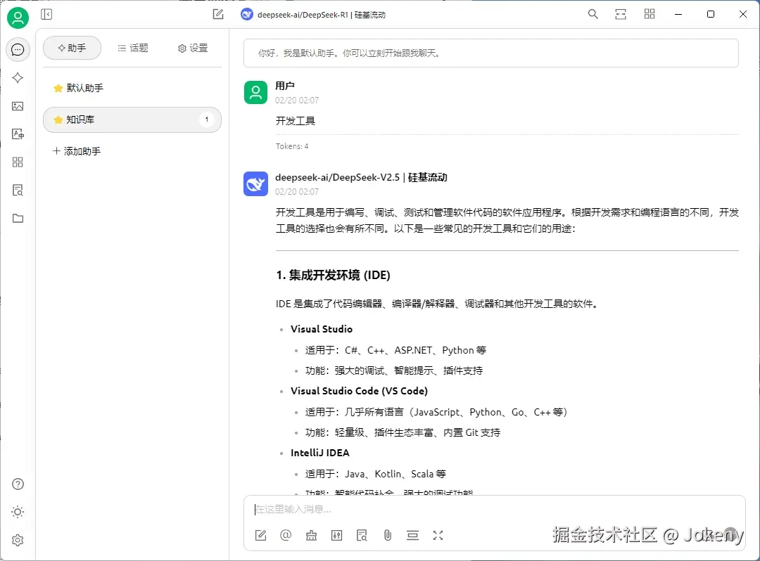Click the model name deepseek-ai/DeepSeek-V2.5 in reply
Screen dimensions: 760x561
pos(337,178)
